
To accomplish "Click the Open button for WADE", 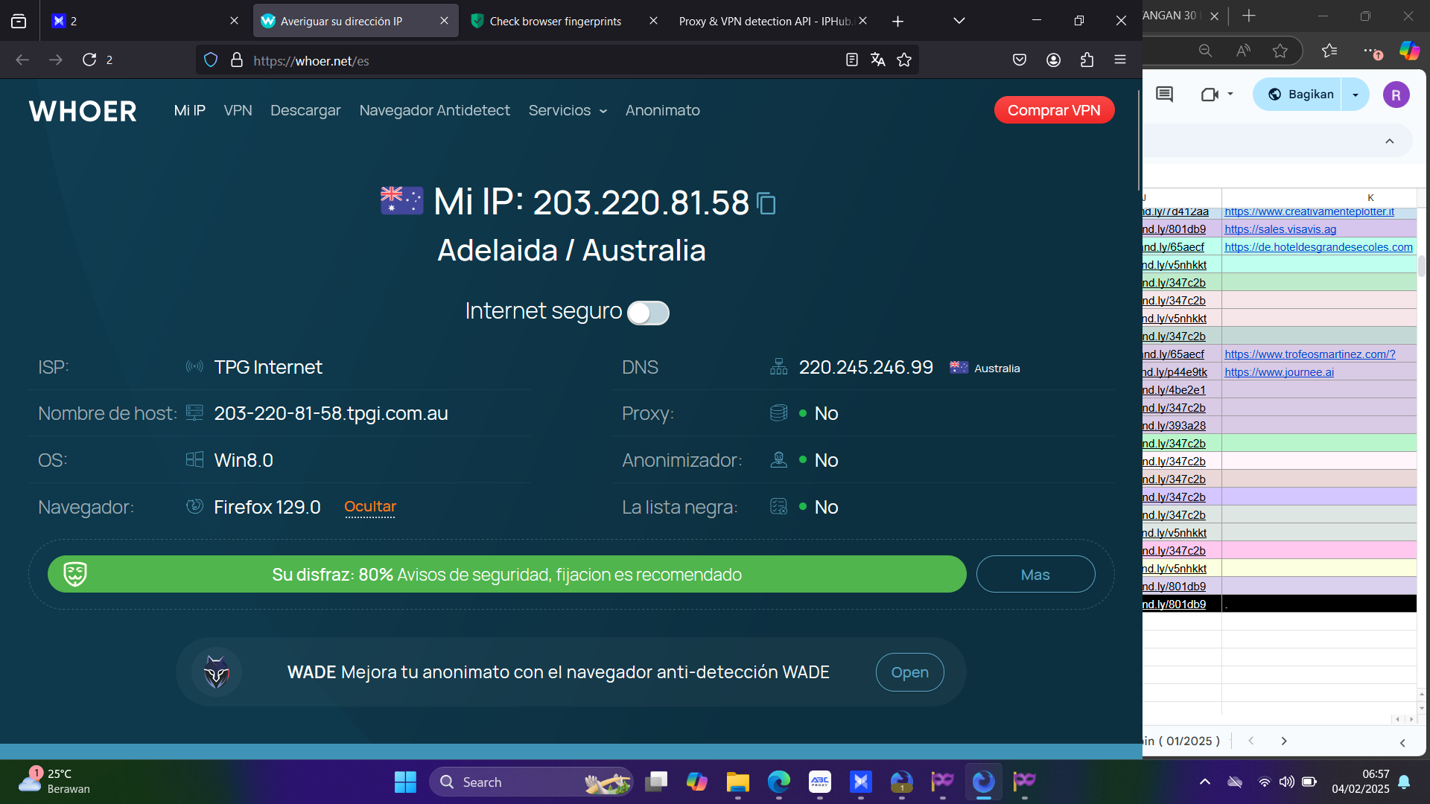I will coord(909,672).
